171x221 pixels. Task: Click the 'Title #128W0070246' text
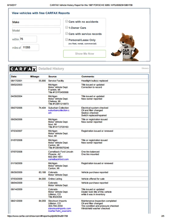(59, 148)
